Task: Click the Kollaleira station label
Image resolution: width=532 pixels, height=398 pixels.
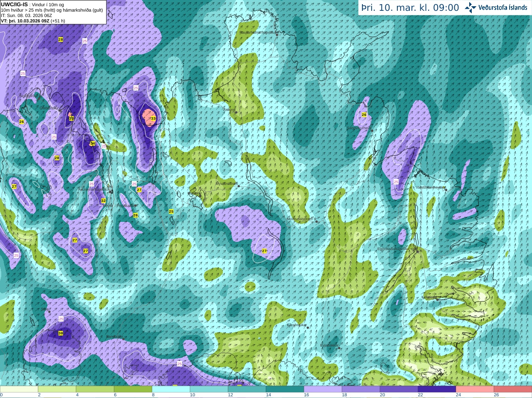Action: [x=429, y=297]
